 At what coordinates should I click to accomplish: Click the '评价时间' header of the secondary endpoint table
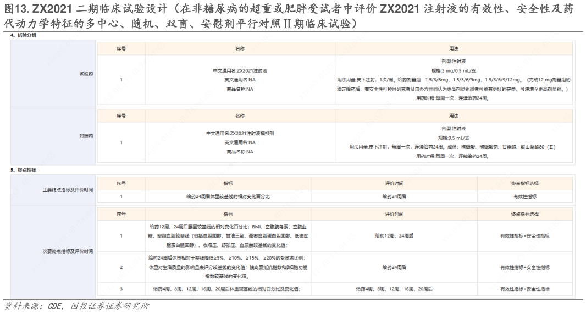pyautogui.click(x=394, y=214)
